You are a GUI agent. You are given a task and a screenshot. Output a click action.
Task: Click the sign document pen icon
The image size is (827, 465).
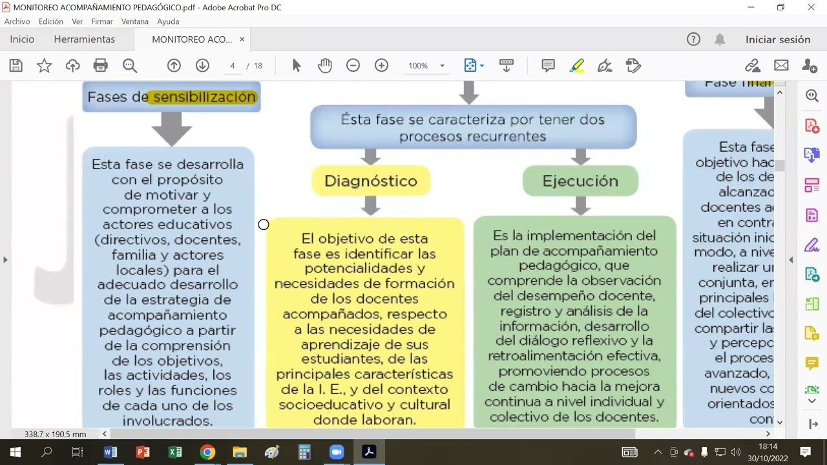[605, 65]
